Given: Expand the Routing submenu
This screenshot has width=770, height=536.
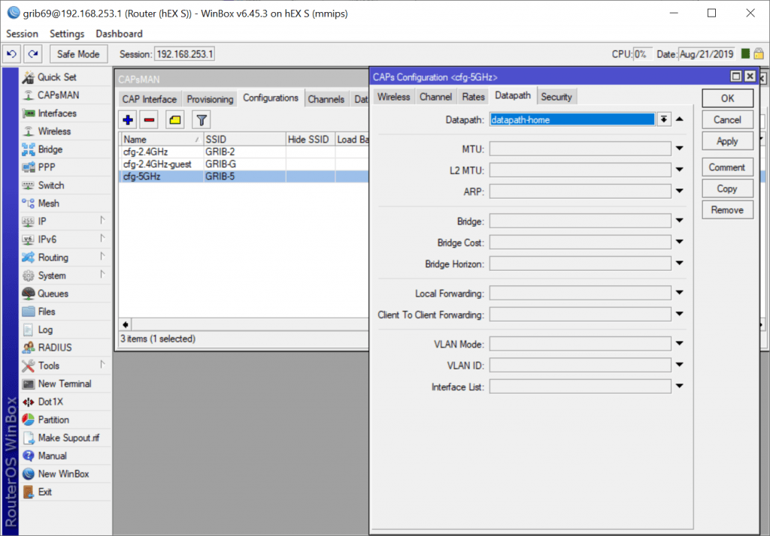Looking at the screenshot, I should pyautogui.click(x=102, y=257).
